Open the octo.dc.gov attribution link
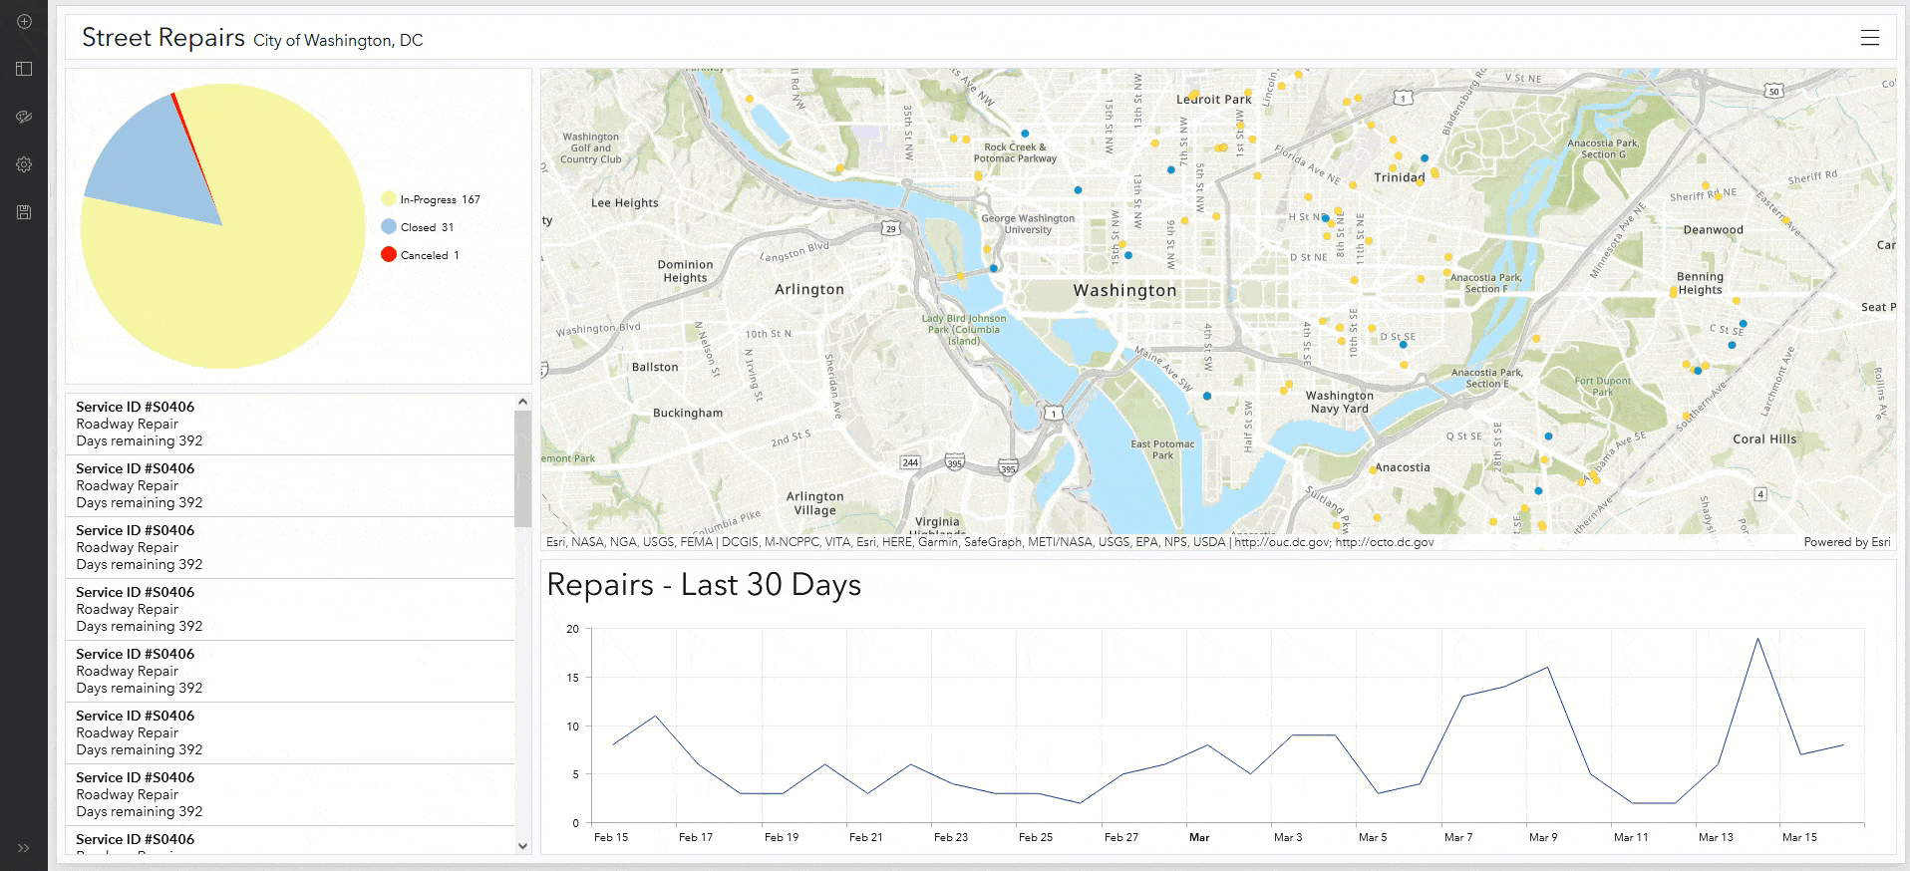1910x871 pixels. click(1385, 542)
